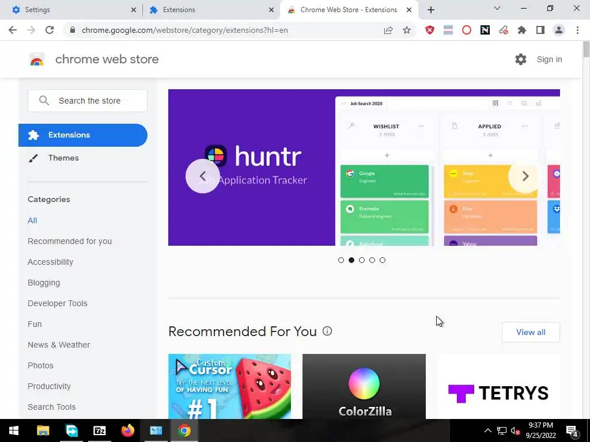Viewport: 590px width, 442px height.
Task: Share this page via address bar icon
Action: click(388, 30)
